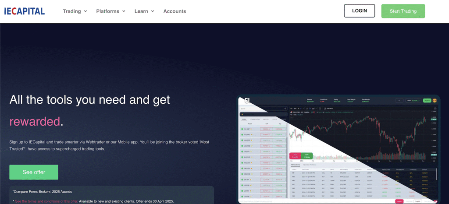Expand the Trading dropdown menu
This screenshot has width=449, height=204.
(75, 11)
